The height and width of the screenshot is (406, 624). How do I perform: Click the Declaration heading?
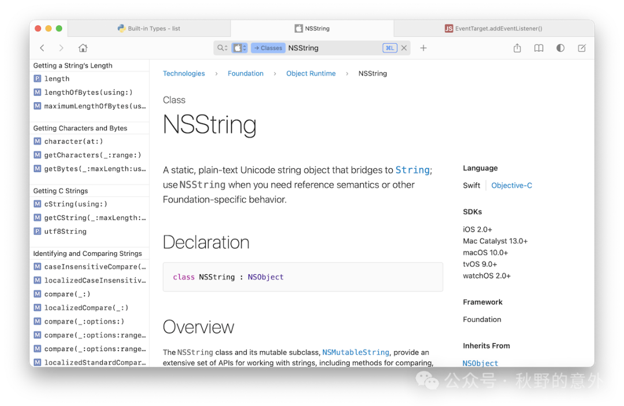[206, 242]
